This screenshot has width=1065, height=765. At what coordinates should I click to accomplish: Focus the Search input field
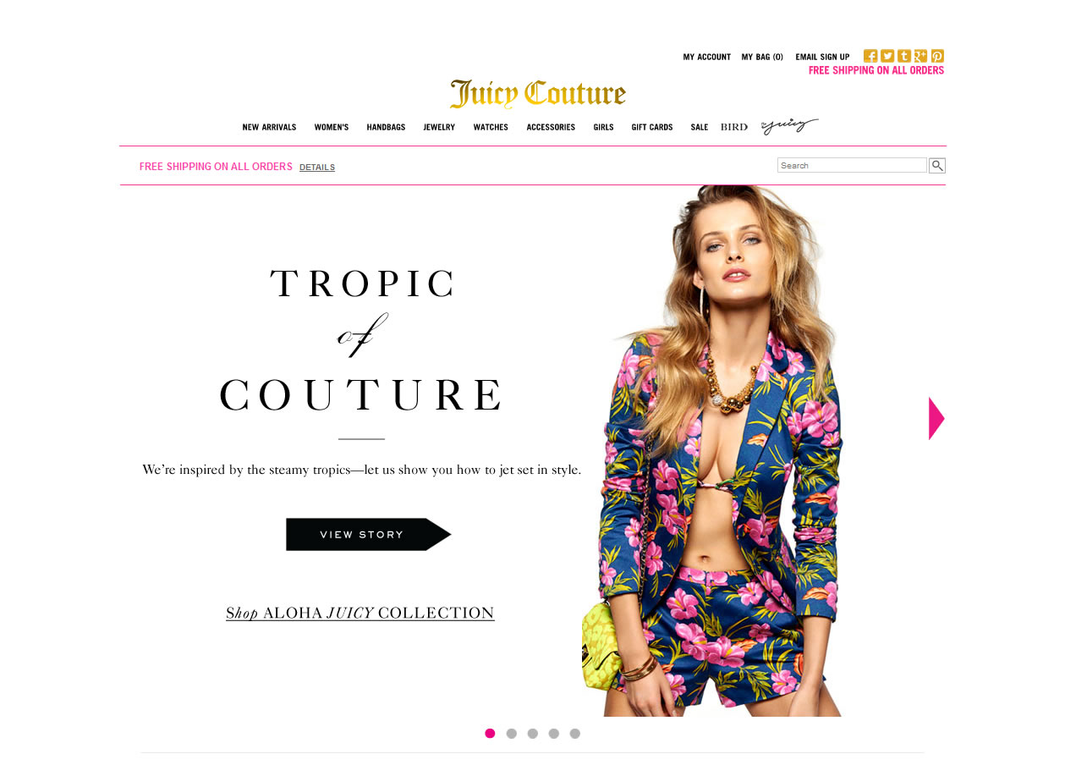pyautogui.click(x=852, y=165)
